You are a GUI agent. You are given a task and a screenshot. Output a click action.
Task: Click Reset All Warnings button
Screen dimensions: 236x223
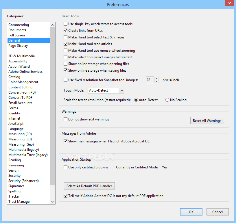coord(207,120)
